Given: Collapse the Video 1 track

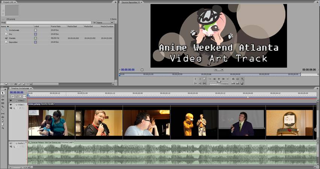Looking at the screenshot, I should pyautogui.click(x=16, y=104).
